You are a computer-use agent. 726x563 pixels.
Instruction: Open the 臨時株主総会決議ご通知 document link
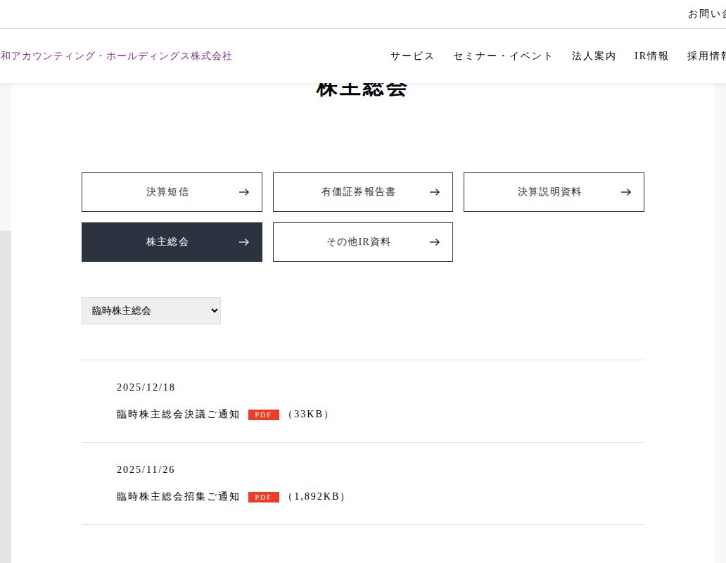coord(178,415)
